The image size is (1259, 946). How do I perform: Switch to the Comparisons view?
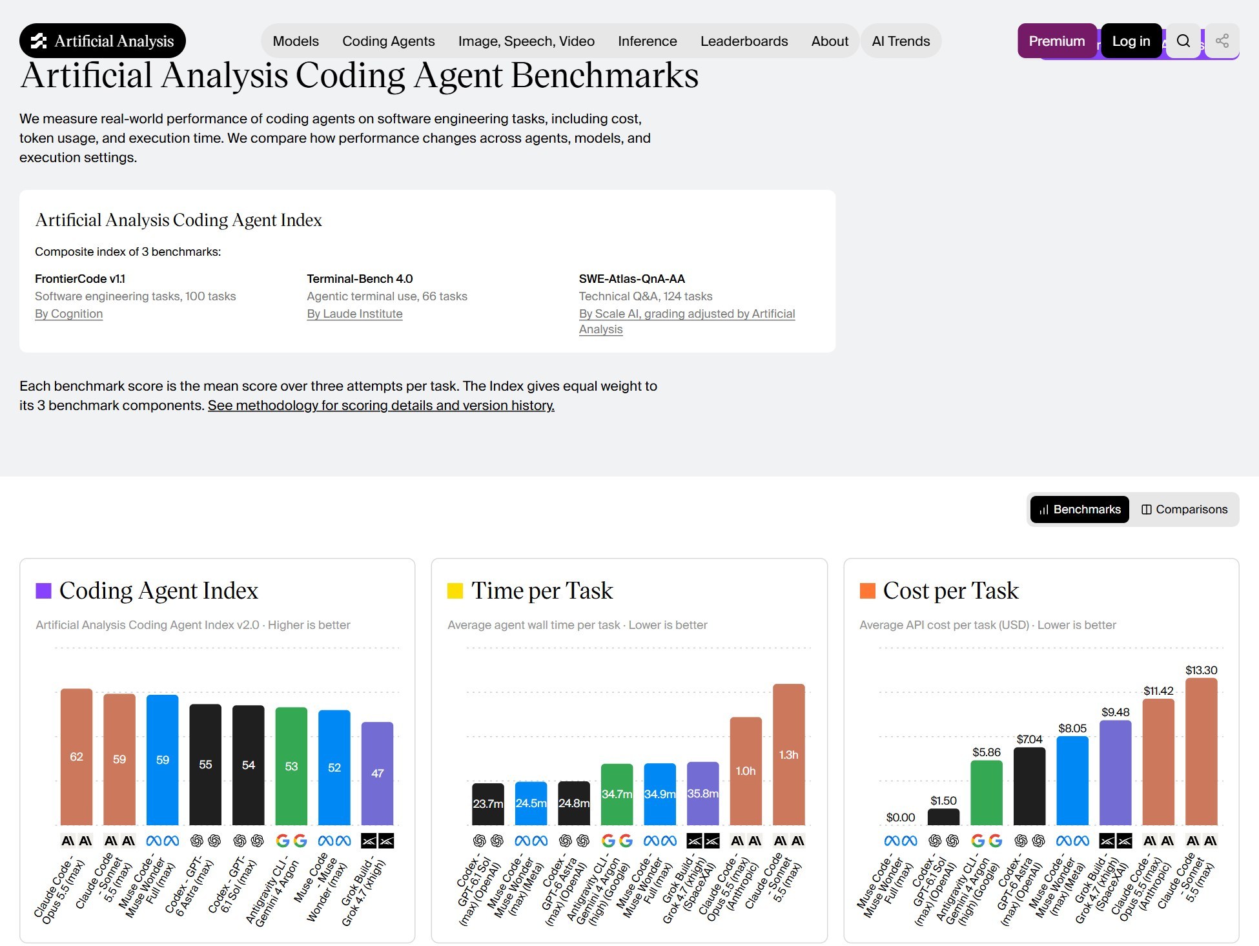click(x=1184, y=509)
